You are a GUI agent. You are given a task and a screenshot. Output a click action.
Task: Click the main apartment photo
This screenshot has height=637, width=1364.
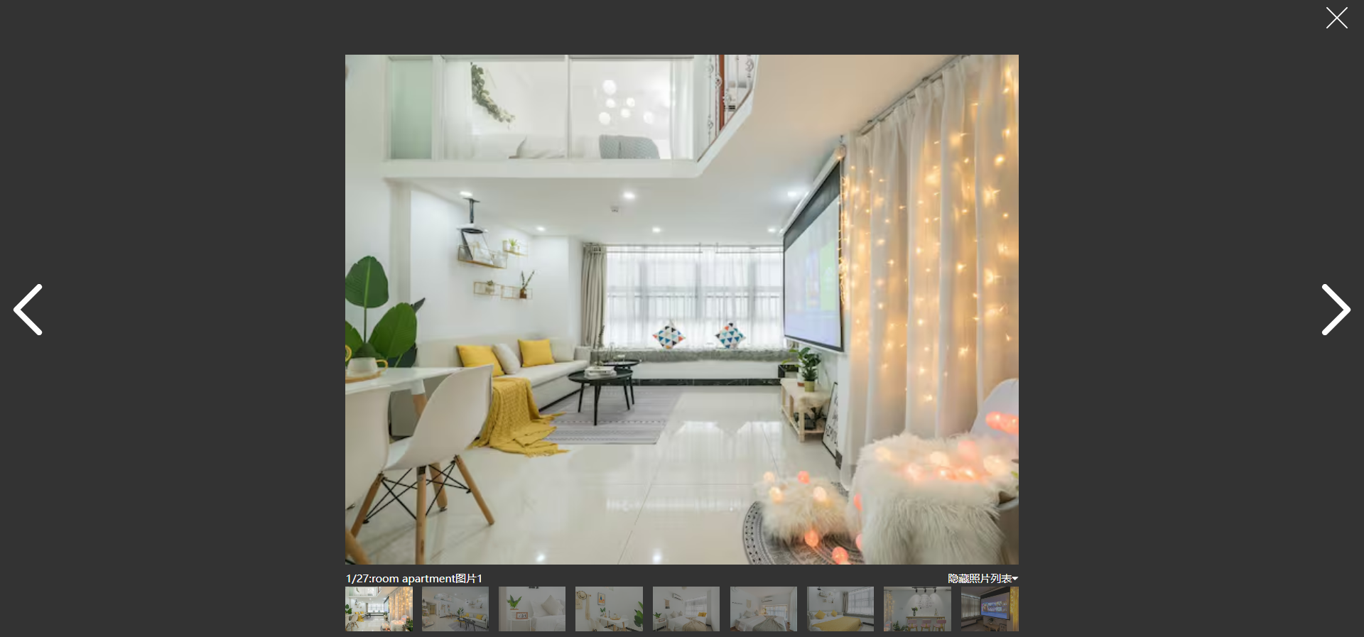point(681,310)
